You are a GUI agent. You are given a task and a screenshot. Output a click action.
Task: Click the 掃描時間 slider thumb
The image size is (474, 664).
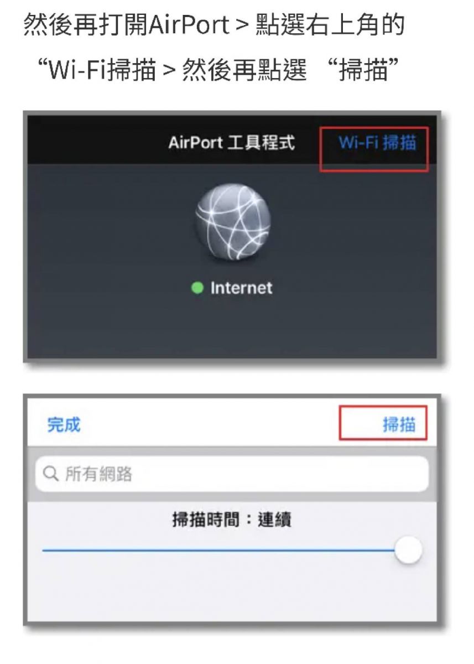408,550
